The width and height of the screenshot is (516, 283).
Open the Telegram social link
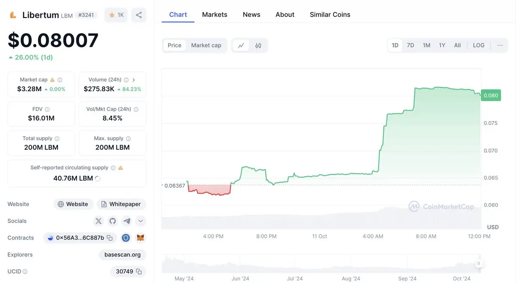tap(127, 221)
